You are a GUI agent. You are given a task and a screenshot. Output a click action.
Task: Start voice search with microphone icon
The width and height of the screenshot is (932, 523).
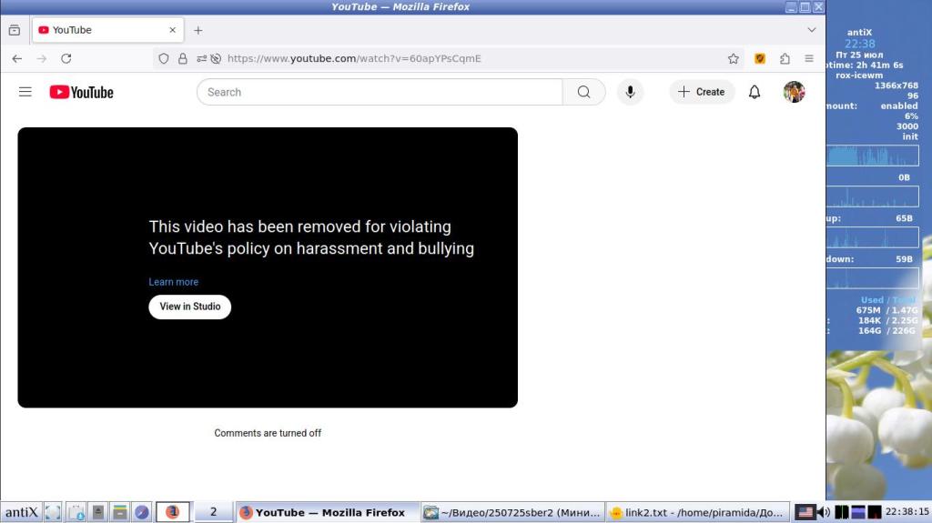(629, 92)
